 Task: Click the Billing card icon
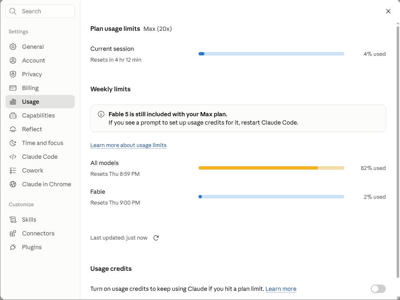(x=13, y=88)
